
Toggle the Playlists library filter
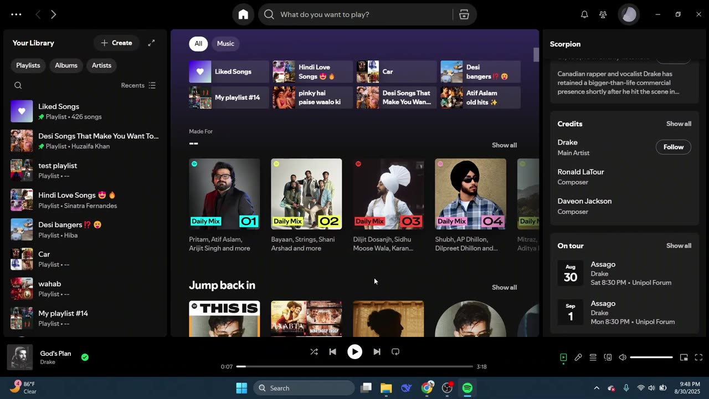(x=28, y=65)
